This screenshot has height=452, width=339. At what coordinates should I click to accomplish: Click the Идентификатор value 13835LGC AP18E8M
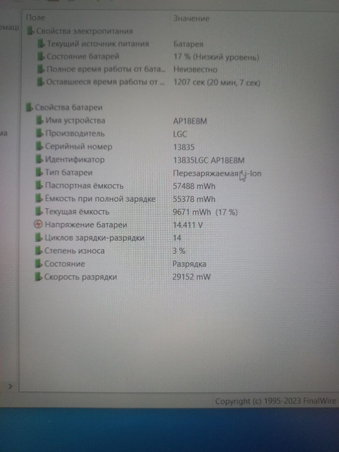click(x=209, y=160)
